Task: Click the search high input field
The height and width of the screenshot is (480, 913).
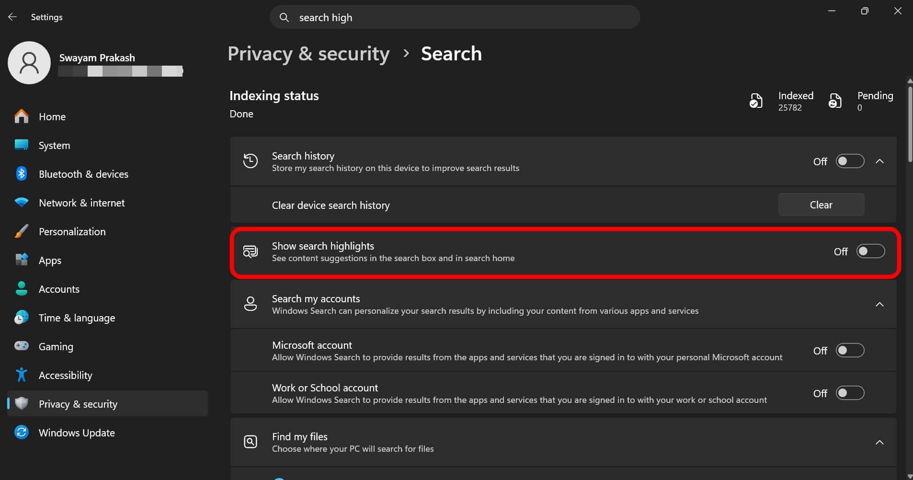Action: coord(454,17)
